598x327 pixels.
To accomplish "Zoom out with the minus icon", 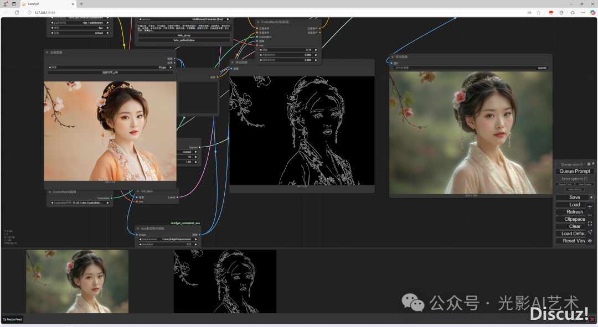I will 590,215.
